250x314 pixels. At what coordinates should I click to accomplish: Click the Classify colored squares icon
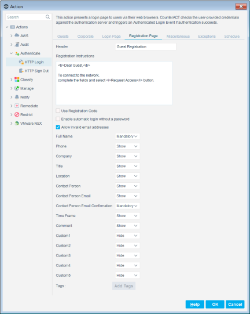17,80
